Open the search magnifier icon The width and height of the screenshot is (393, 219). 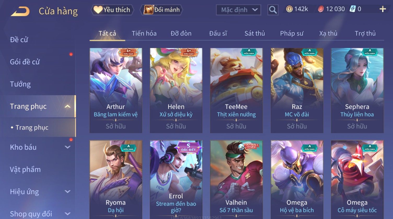(273, 10)
